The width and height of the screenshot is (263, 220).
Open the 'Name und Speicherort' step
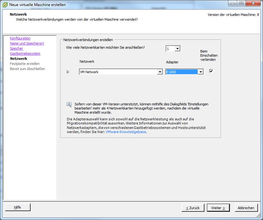(27, 43)
